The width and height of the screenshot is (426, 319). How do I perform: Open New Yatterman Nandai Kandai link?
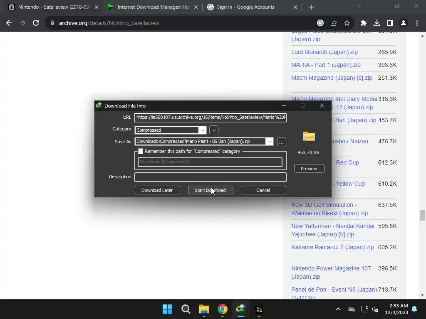tap(333, 230)
